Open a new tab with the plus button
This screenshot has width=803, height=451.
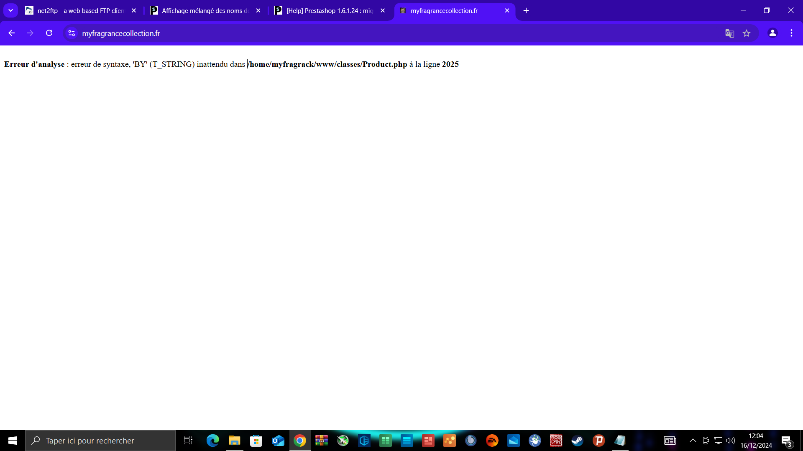pyautogui.click(x=526, y=11)
